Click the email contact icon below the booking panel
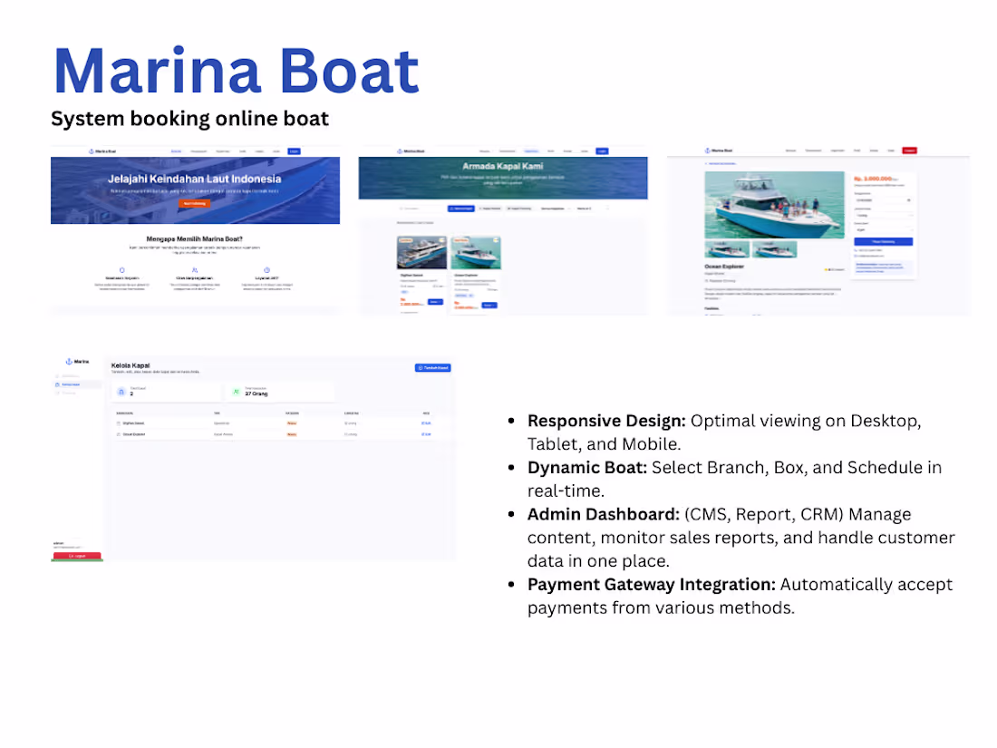Viewport: 997px width, 748px height. (856, 256)
